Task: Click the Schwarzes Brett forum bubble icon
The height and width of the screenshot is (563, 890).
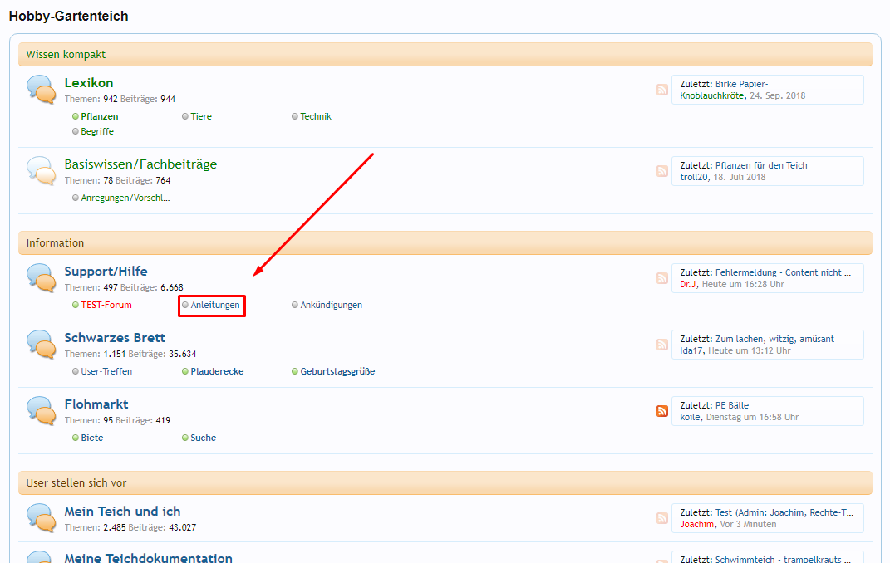Action: point(42,344)
